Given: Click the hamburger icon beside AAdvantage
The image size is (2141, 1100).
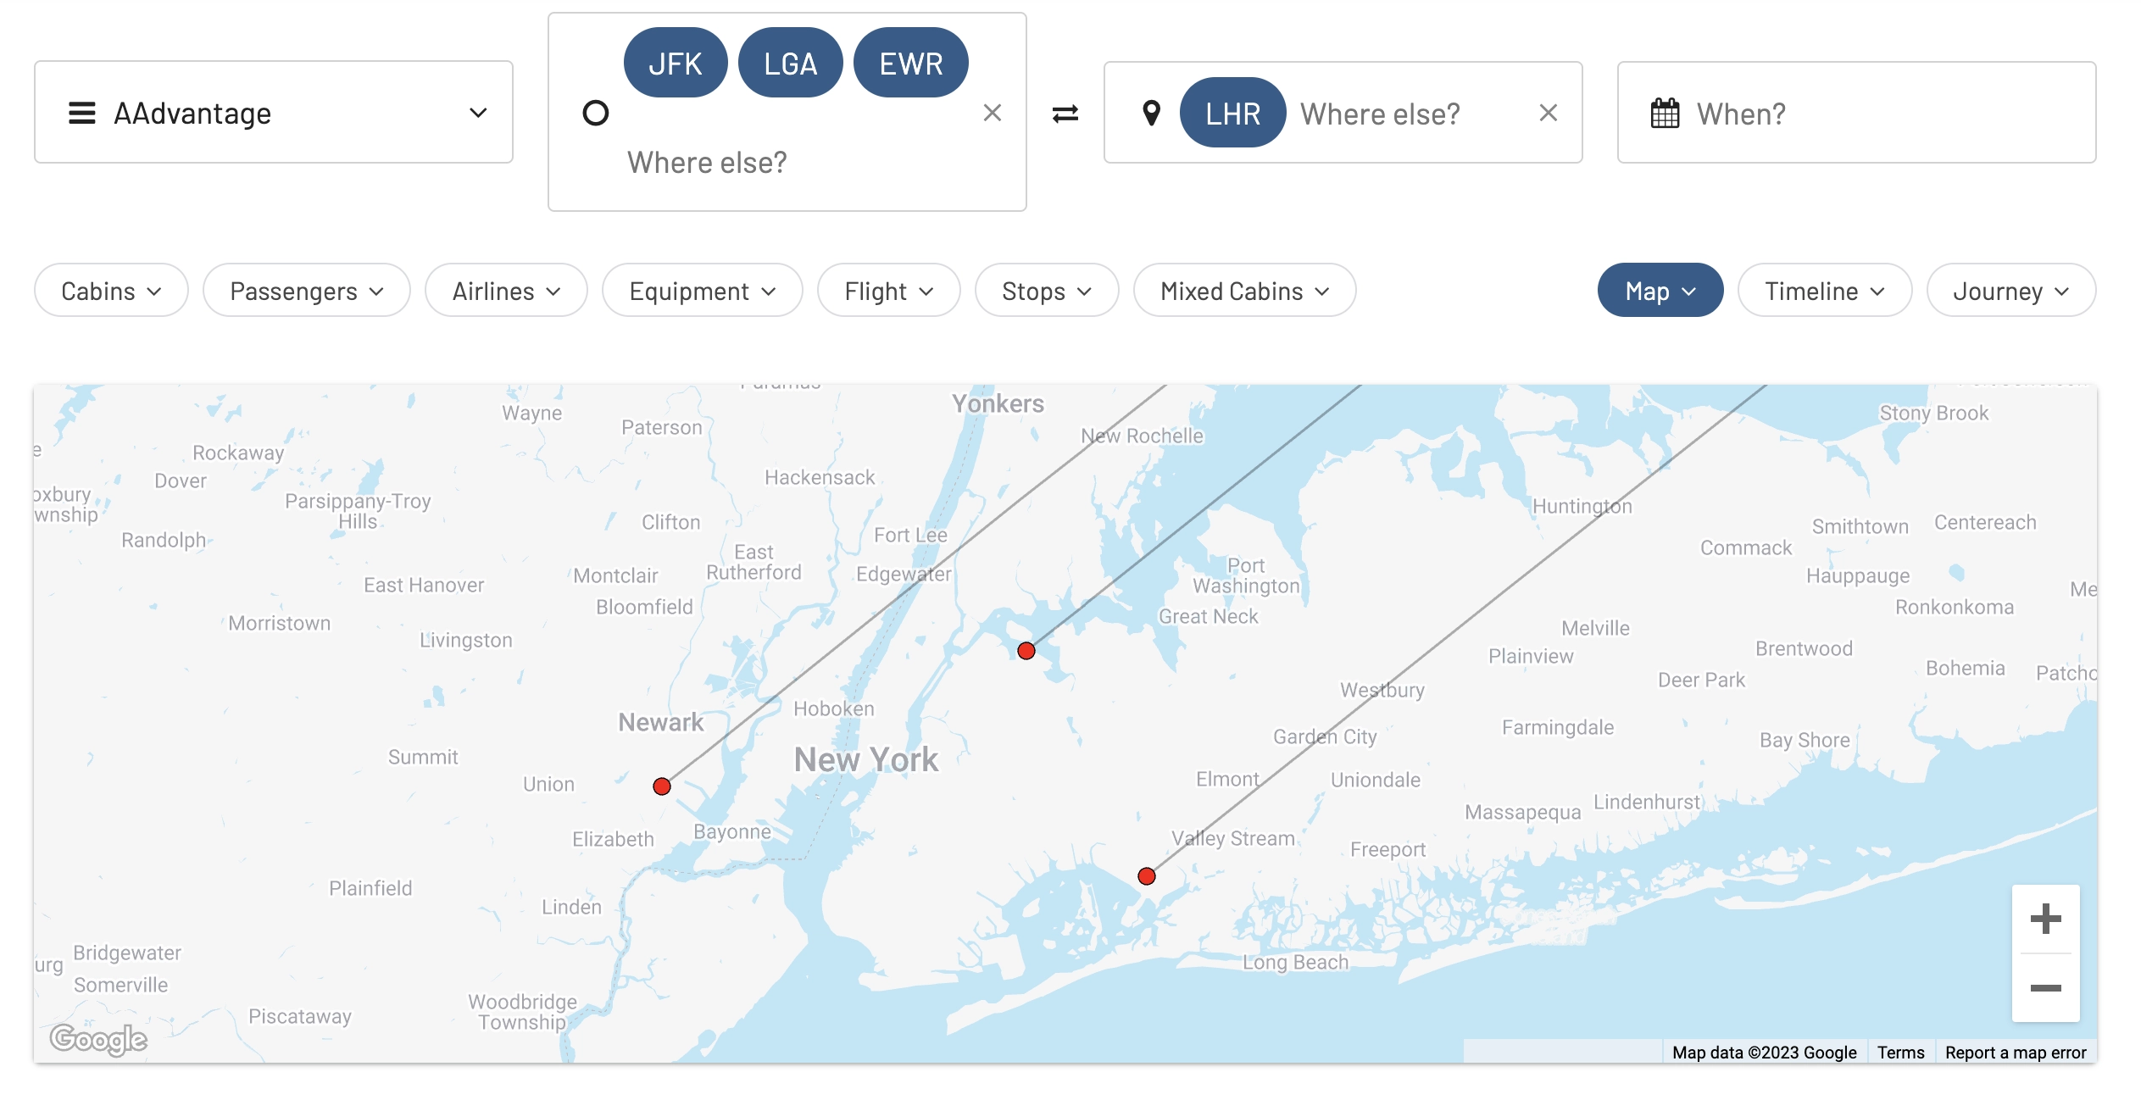Looking at the screenshot, I should pos(81,113).
